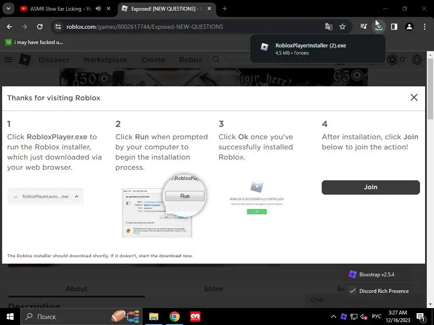Go to Roblox home via logo
The image size is (434, 325).
(25, 60)
